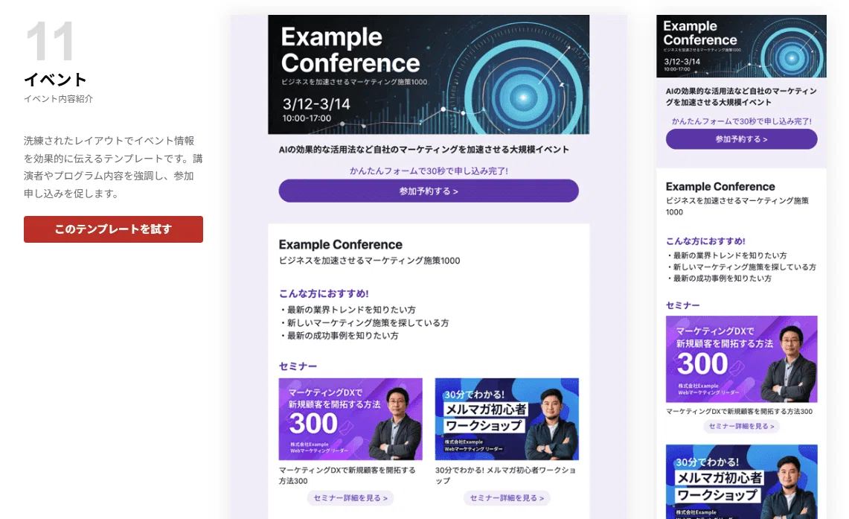Screen dimensions: 849x519
Task: Click マーケティングDXで新規顧客を開拓する方法300 caption in desktop preview
Action: pyautogui.click(x=347, y=476)
